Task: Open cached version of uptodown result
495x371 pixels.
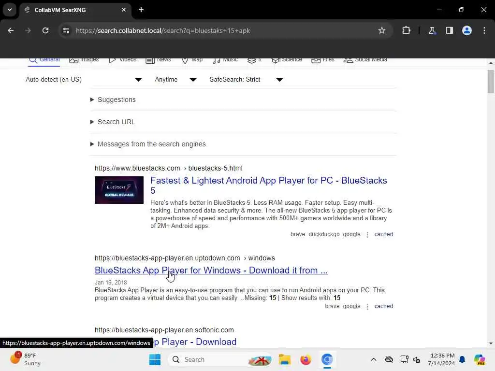Action: click(383, 306)
